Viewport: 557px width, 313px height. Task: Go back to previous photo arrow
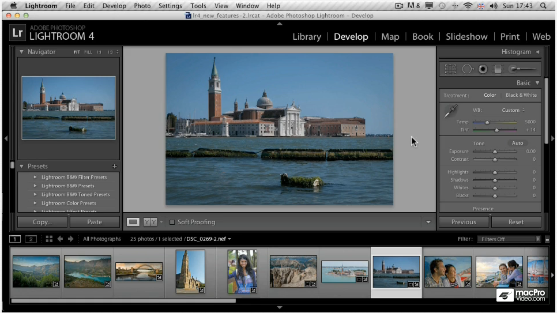(x=60, y=239)
